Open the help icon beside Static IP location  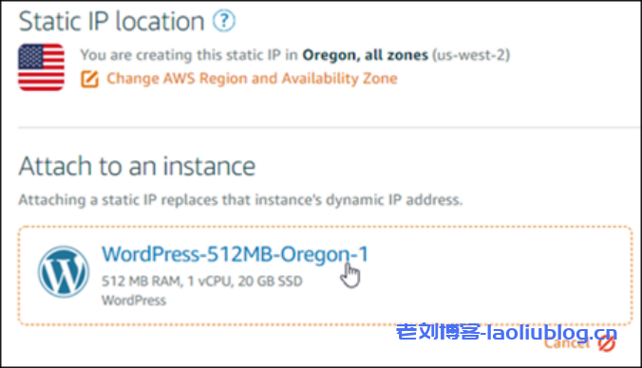[x=224, y=21]
